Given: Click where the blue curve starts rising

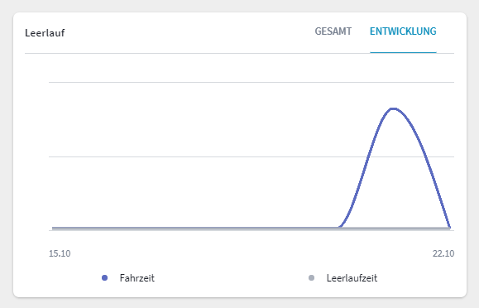Looking at the screenshot, I should pos(340,227).
